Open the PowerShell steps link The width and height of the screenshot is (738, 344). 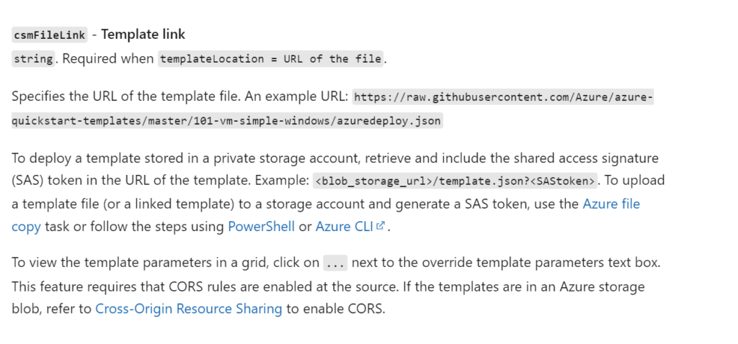[261, 227]
